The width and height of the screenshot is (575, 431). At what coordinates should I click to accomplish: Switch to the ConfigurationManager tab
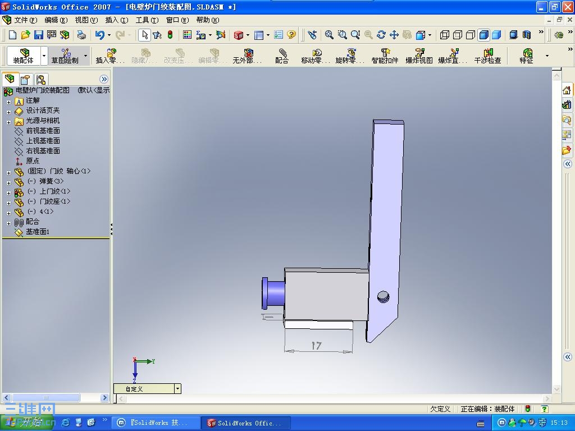(x=40, y=80)
